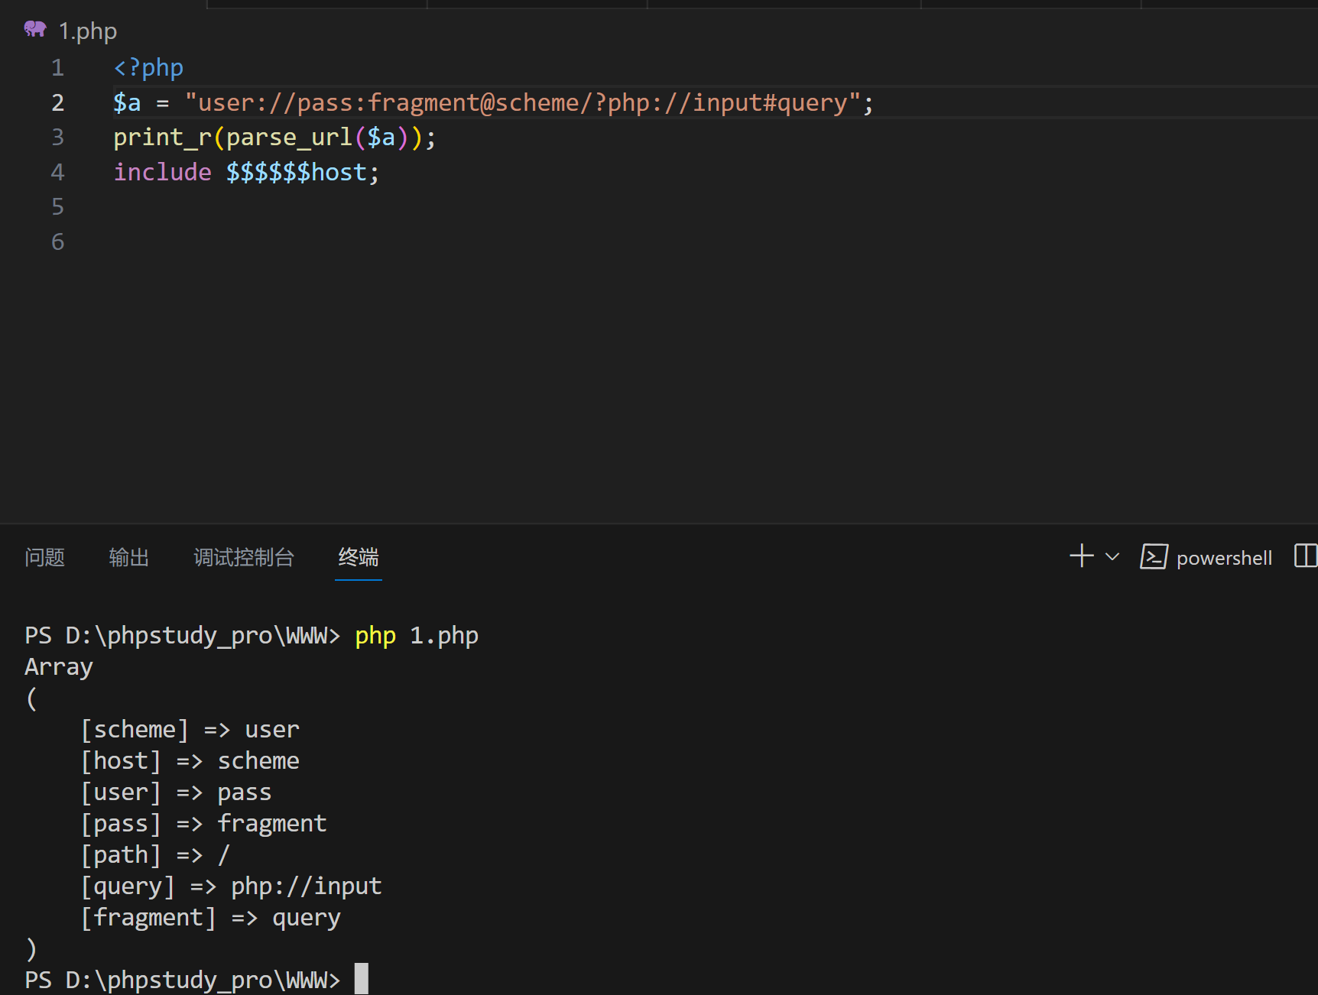Click line number 1 in gutter
This screenshot has height=995, width=1318.
click(57, 68)
